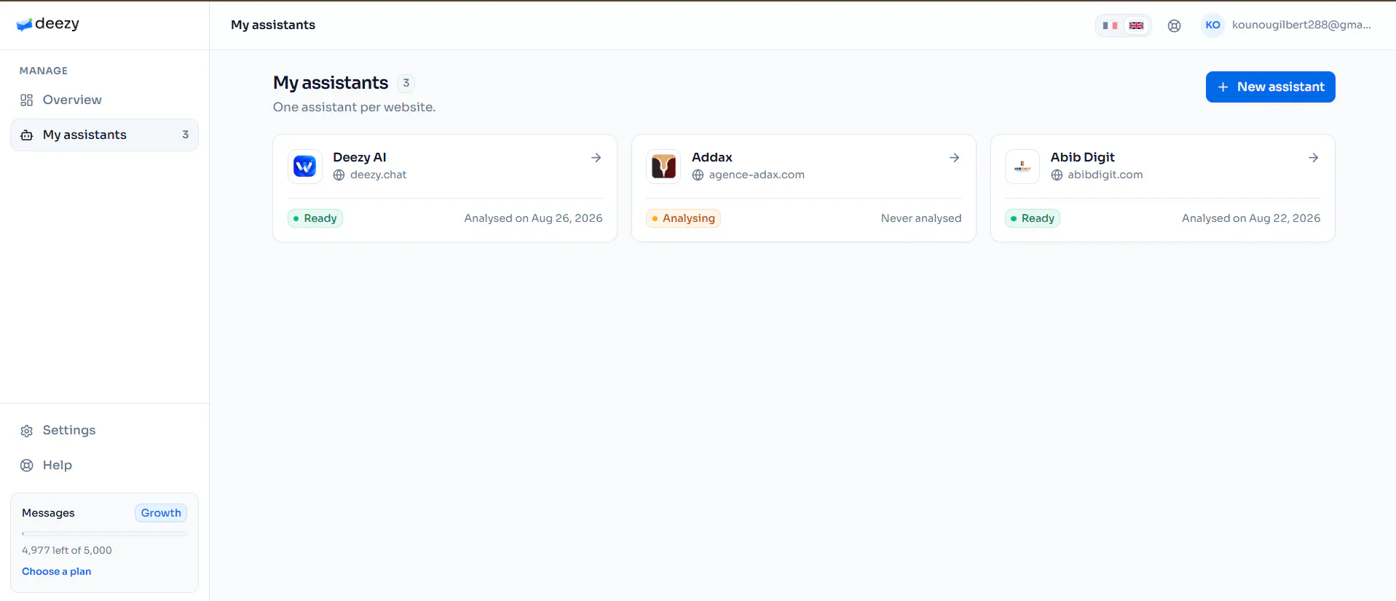This screenshot has width=1396, height=601.
Task: Click the 'MANAGE' section label
Action: tap(44, 71)
